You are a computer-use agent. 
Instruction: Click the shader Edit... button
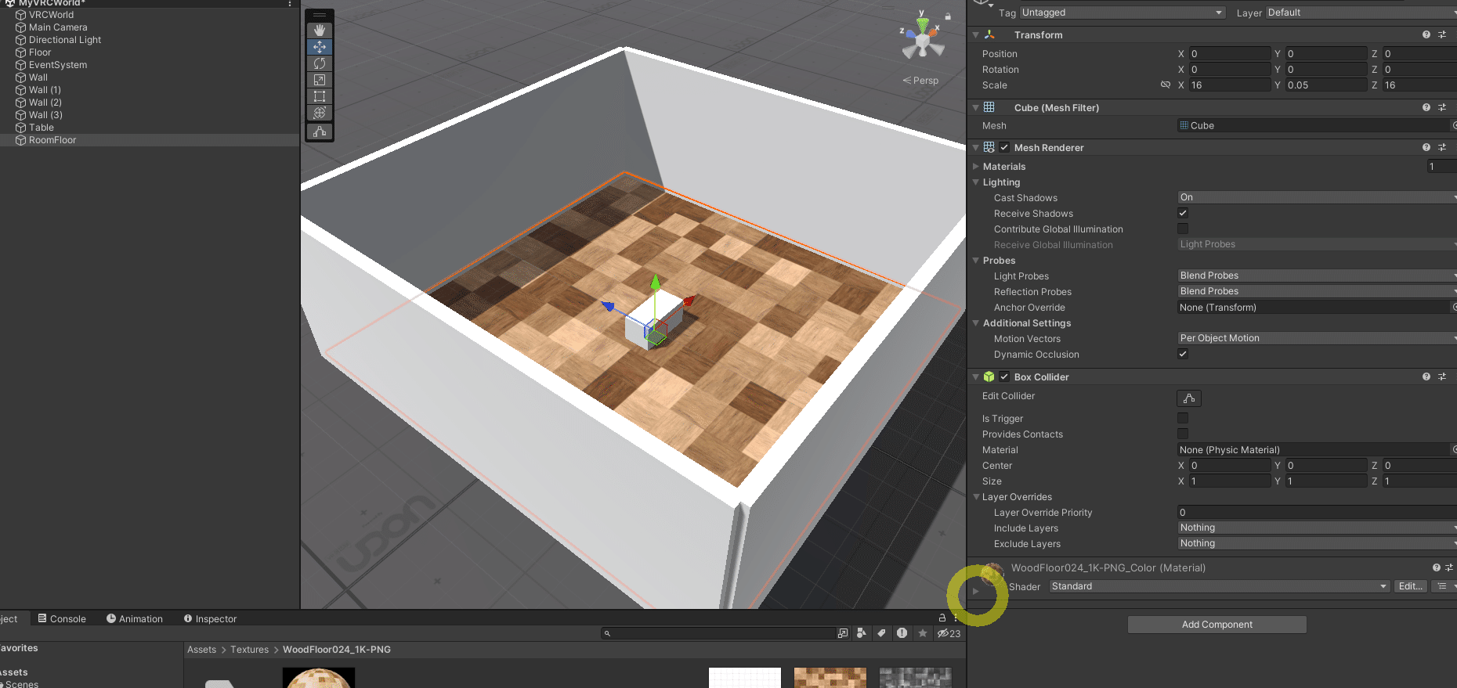coord(1411,586)
